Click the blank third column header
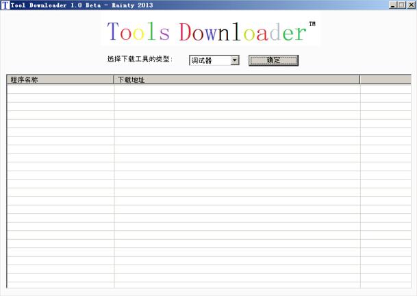This screenshot has height=296, width=417. coord(387,79)
